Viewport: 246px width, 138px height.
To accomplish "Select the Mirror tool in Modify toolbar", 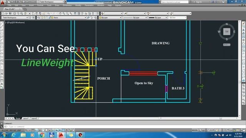I will coord(243,30).
